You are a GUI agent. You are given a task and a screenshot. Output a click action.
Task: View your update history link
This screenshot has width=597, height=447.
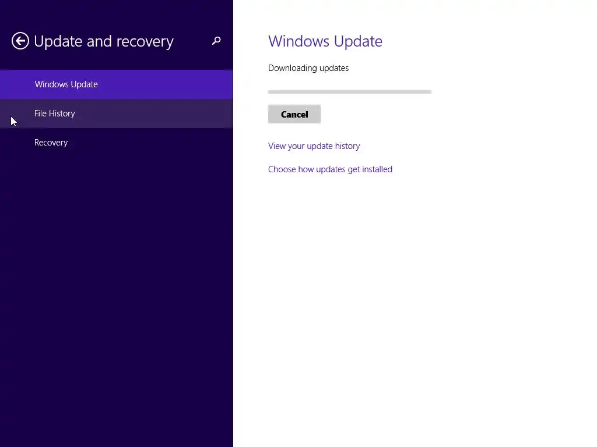point(314,146)
